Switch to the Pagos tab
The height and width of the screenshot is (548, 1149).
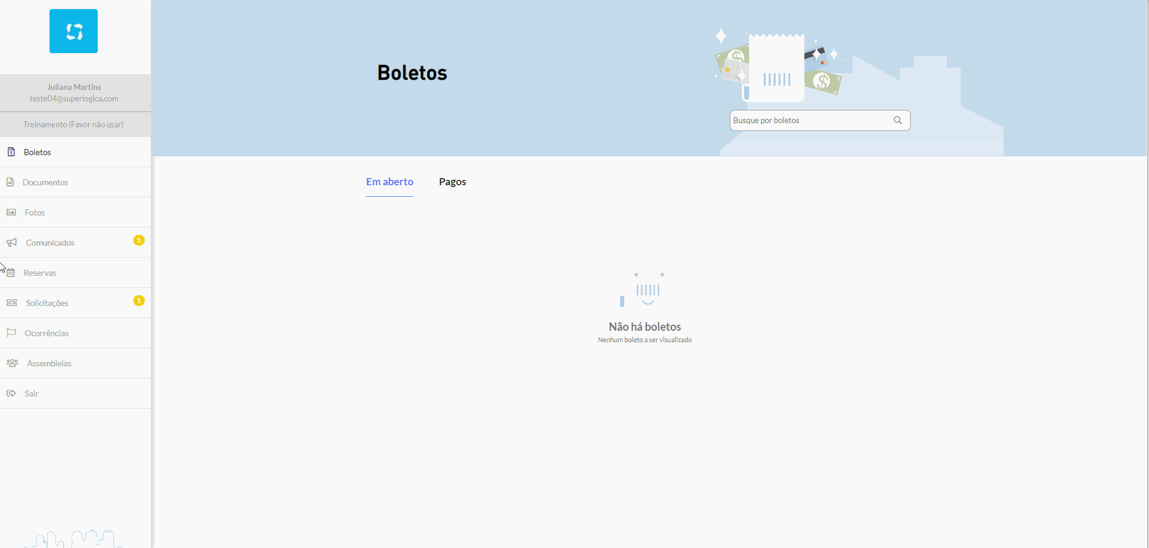point(452,182)
